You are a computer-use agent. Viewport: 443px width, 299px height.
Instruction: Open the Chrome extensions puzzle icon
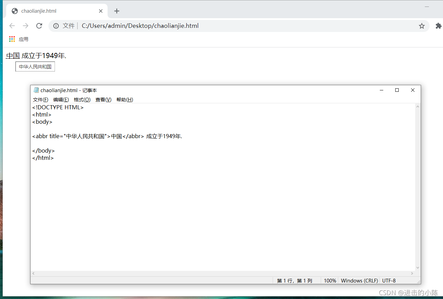pyautogui.click(x=438, y=26)
